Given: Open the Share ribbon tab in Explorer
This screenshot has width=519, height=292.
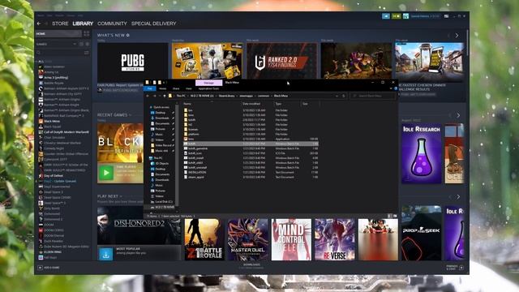Looking at the screenshot, I should (x=176, y=88).
